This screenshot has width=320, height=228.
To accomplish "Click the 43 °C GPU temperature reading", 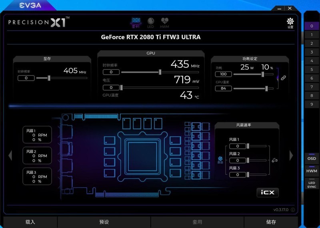I will [x=189, y=95].
